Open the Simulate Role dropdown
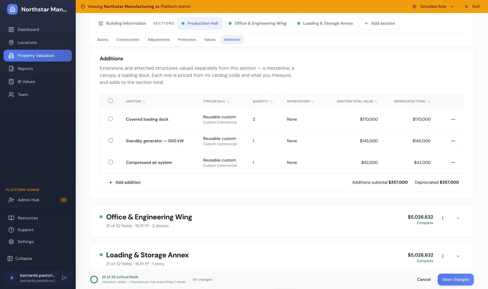Viewport: 488px width, 289px height. [433, 7]
